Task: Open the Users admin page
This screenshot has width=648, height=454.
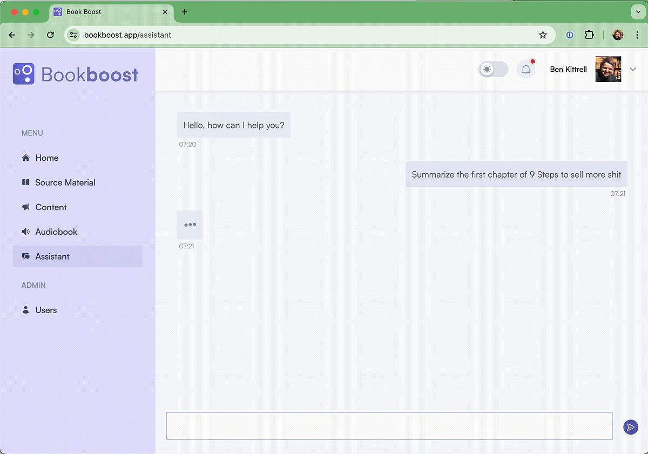Action: [x=78, y=310]
